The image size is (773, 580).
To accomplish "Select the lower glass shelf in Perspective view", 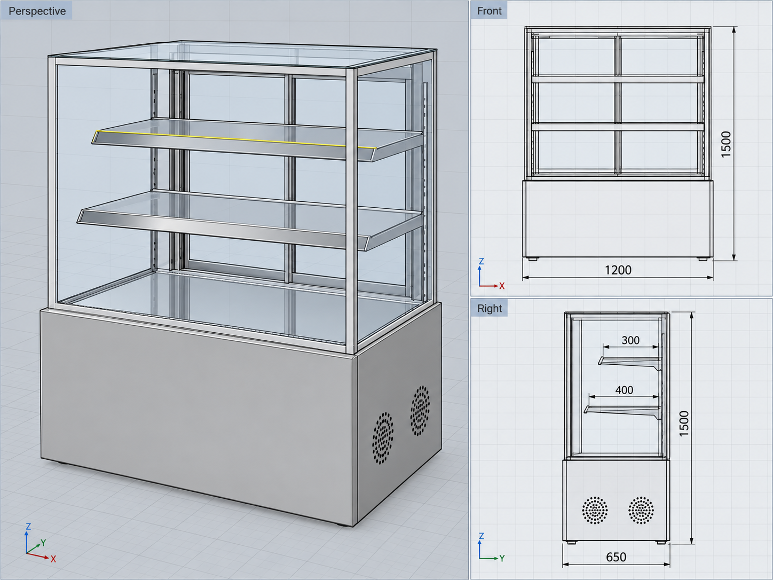I will coord(251,220).
